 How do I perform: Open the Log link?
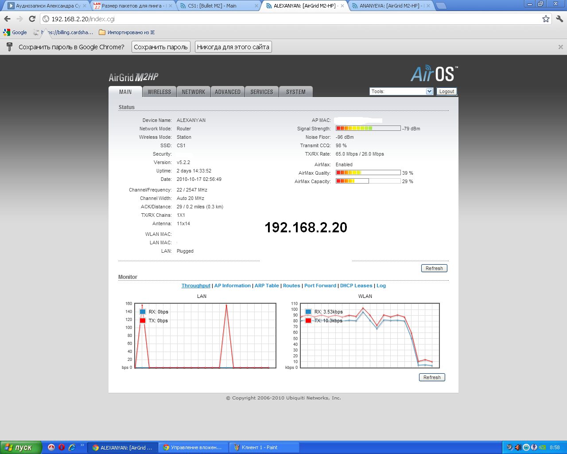click(381, 286)
